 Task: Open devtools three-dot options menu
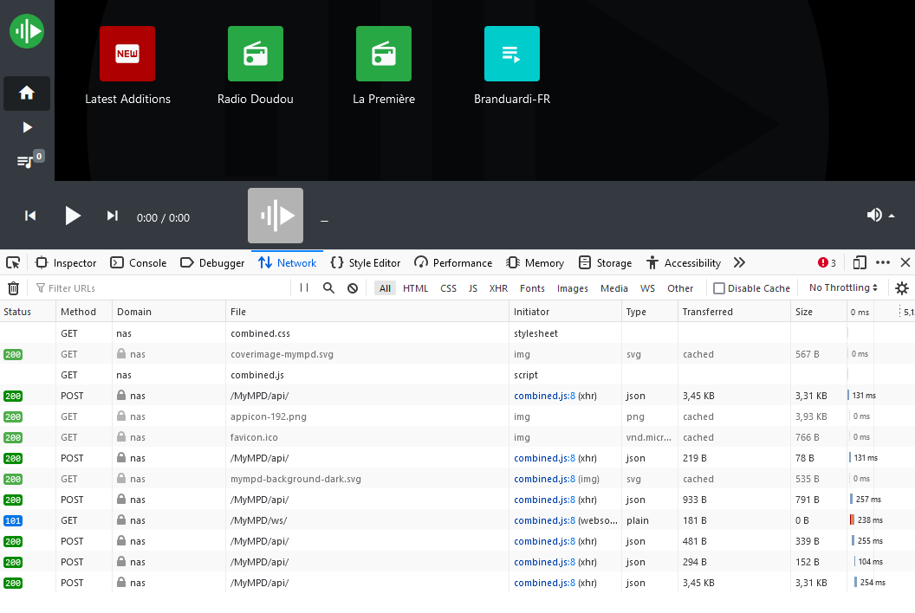click(x=883, y=263)
